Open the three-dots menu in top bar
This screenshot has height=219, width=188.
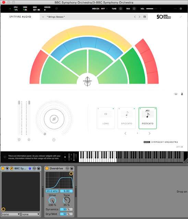(175, 9)
